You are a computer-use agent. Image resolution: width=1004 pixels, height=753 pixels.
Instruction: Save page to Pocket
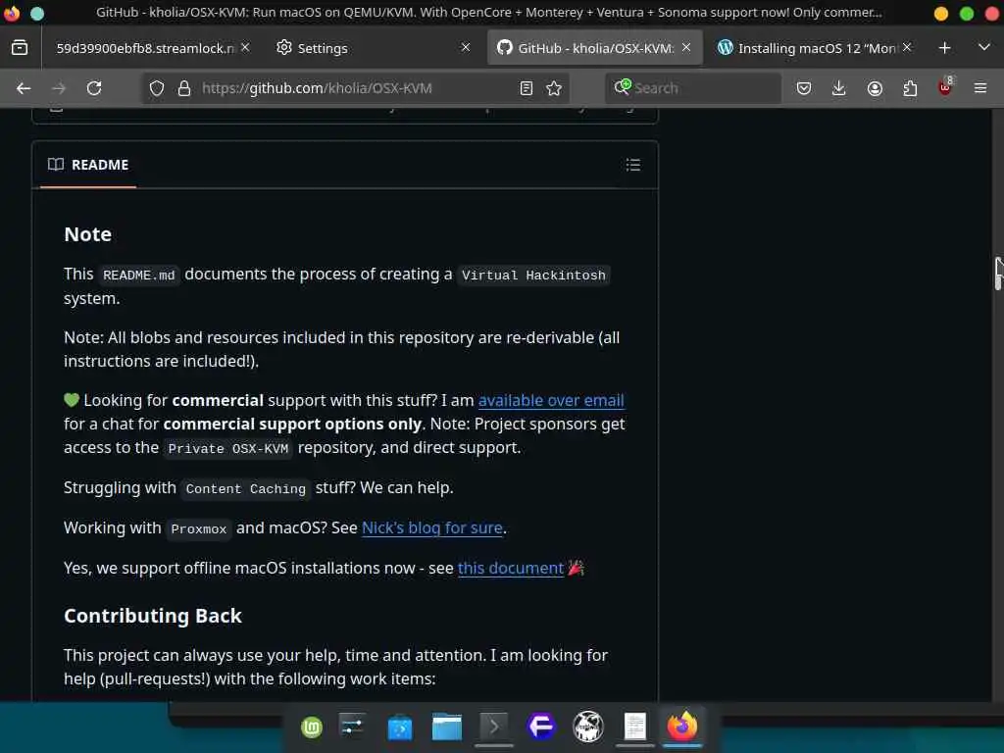coord(804,88)
